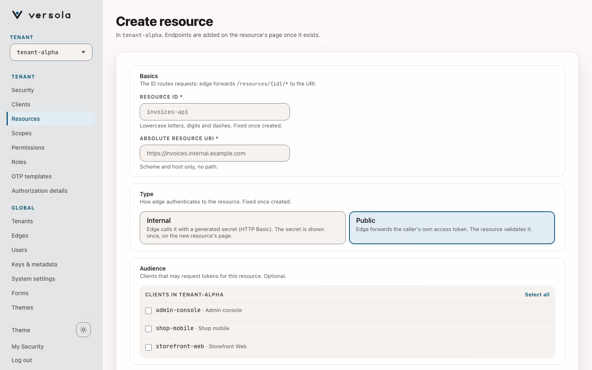Click the Shop mobile description text
The width and height of the screenshot is (592, 370).
(214, 328)
